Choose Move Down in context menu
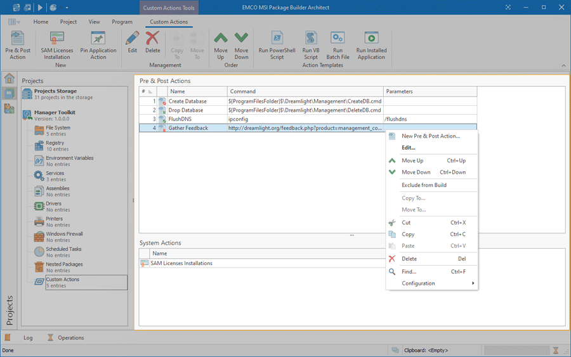Image resolution: width=571 pixels, height=357 pixels. pyautogui.click(x=432, y=172)
